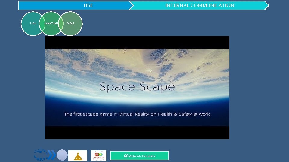Open the PLAN circle
The height and width of the screenshot is (162, 289).
coord(33,23)
